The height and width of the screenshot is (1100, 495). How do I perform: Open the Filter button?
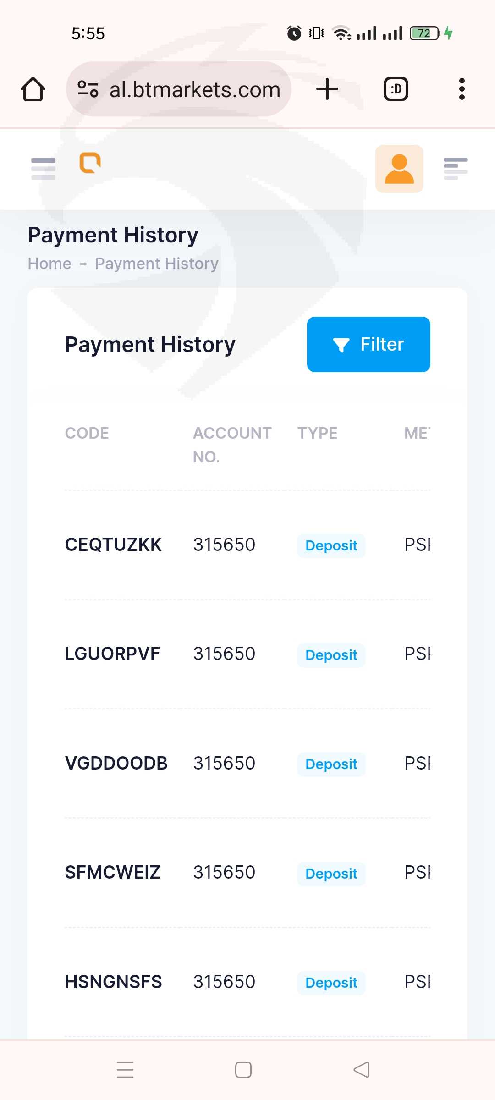point(368,344)
